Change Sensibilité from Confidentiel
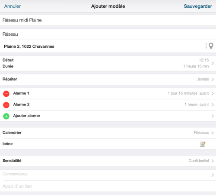The width and height of the screenshot is (216, 195). (x=108, y=161)
